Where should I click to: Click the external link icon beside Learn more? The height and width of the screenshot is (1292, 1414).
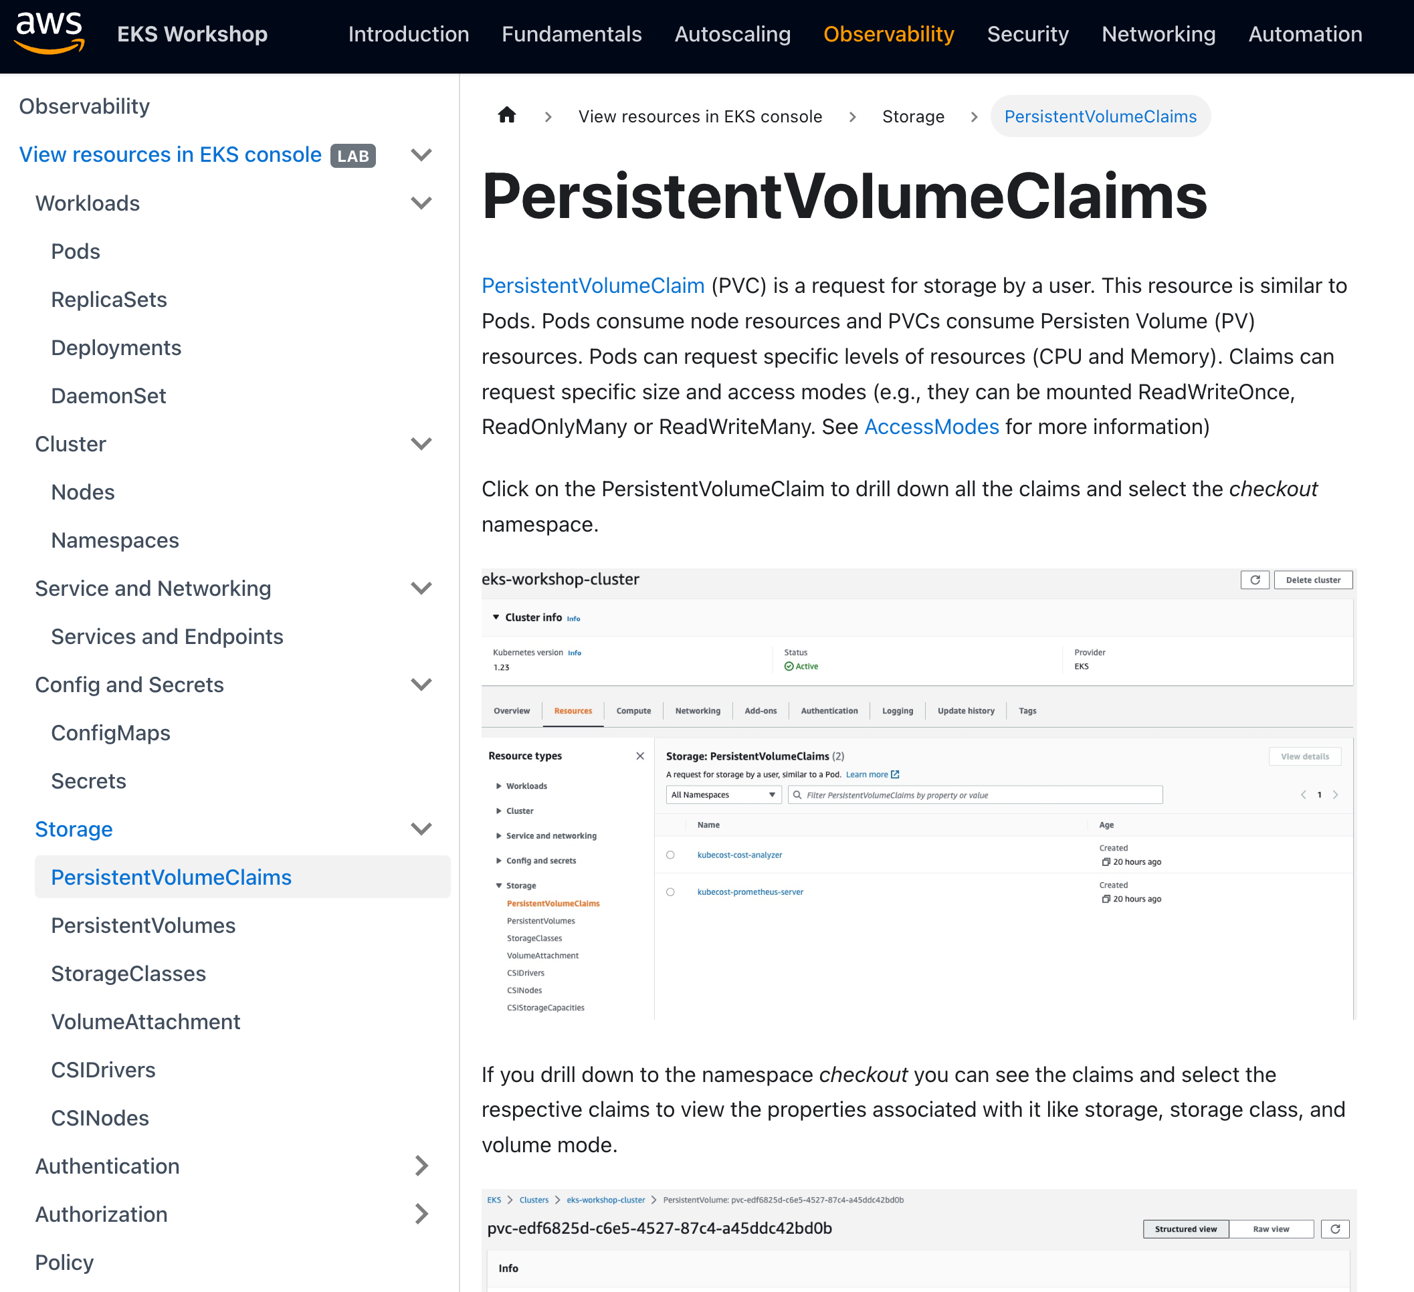coord(895,774)
